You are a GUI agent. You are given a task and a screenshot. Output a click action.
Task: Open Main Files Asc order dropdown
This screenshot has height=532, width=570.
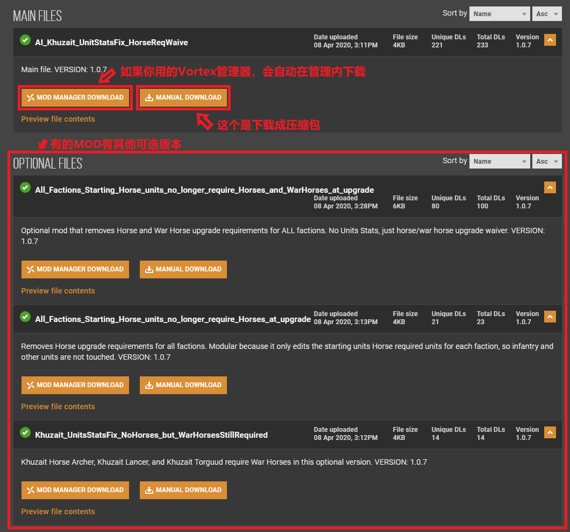click(x=547, y=14)
